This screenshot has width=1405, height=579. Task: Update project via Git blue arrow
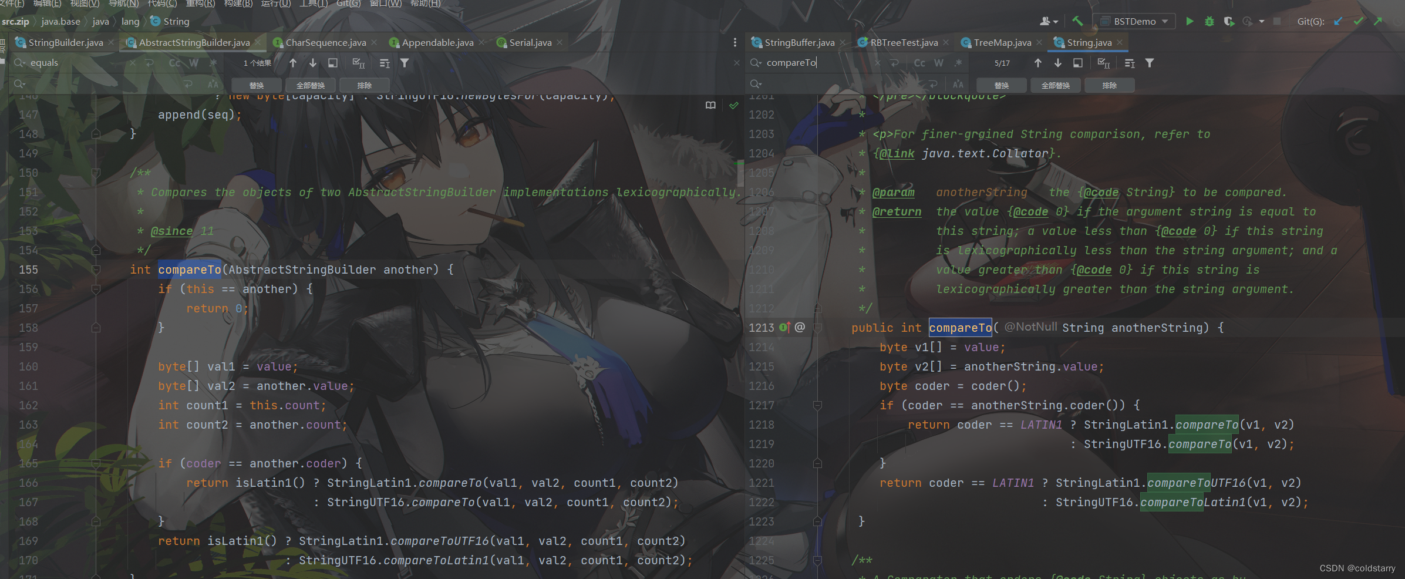coord(1338,21)
